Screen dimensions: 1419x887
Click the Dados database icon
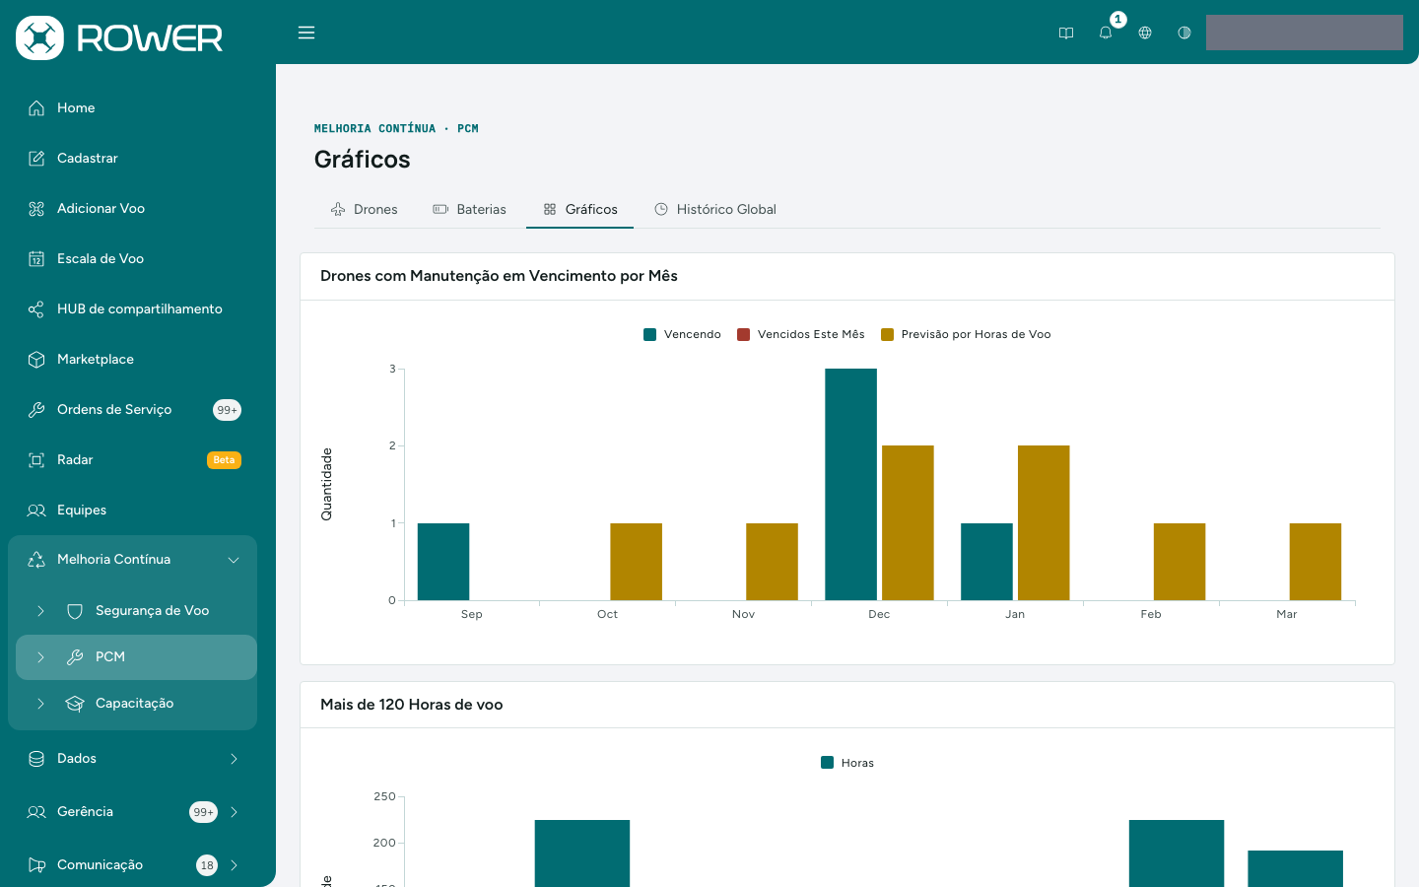point(36,759)
